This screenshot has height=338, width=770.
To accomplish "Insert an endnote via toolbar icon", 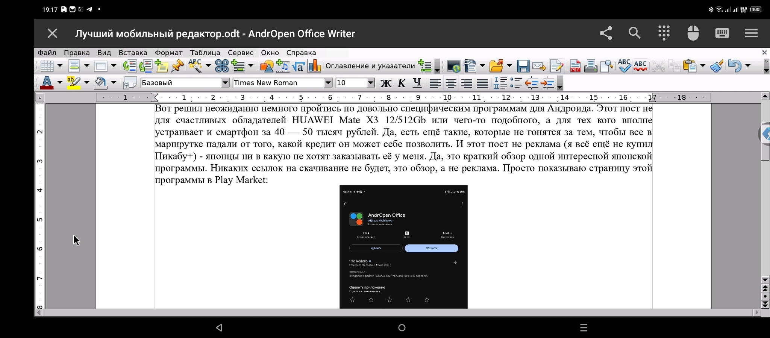I will click(146, 66).
